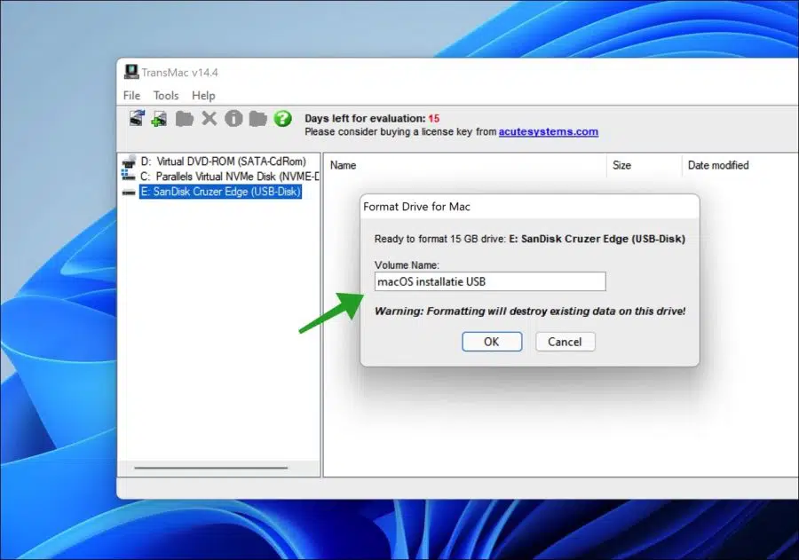The width and height of the screenshot is (799, 560).
Task: Click the drive panel horizontal scrollbar
Action: tap(211, 468)
